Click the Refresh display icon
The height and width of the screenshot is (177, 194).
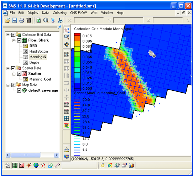tap(39, 20)
